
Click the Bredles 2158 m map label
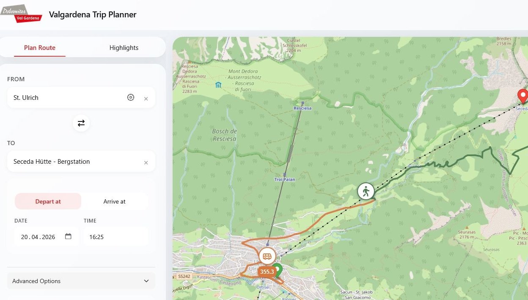coord(504,41)
